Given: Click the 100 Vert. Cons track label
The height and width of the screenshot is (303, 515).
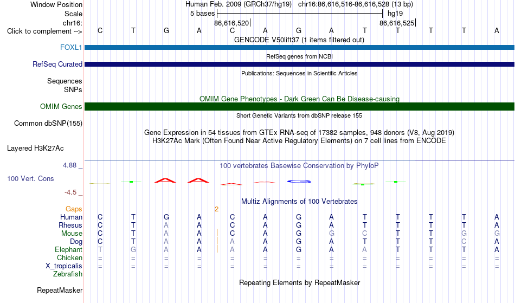Looking at the screenshot, I should tap(30, 178).
